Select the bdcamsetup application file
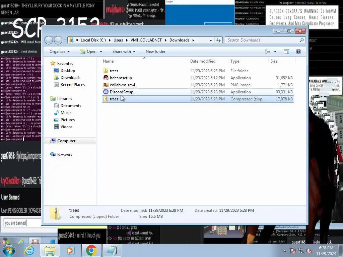The height and width of the screenshot is (257, 343). click(x=198, y=78)
